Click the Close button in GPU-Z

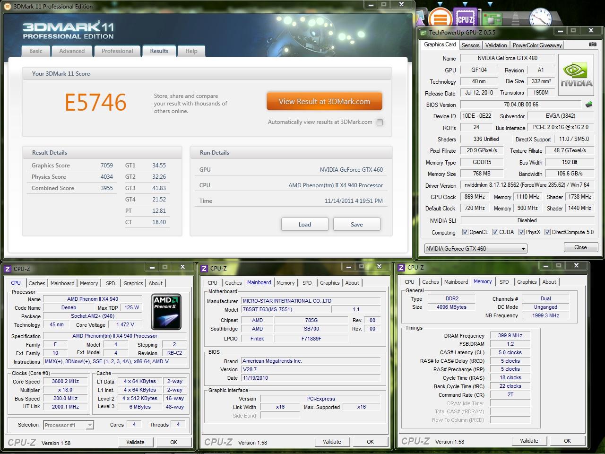(580, 247)
